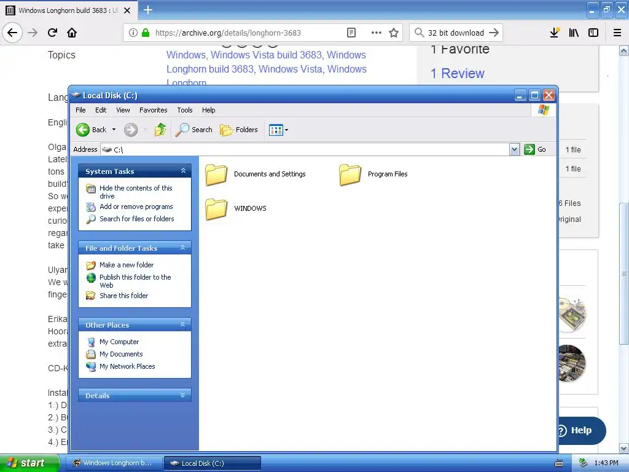This screenshot has width=629, height=472.
Task: Open the View menu
Action: (x=123, y=110)
